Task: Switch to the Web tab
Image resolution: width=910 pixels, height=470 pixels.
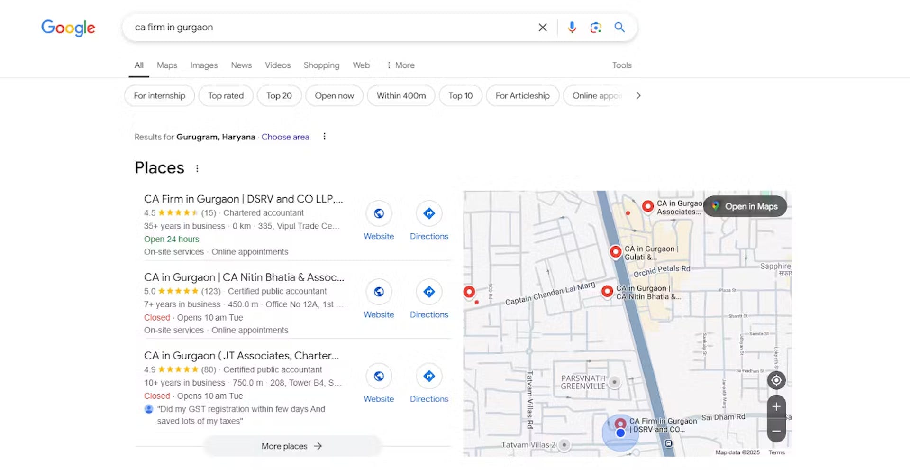Action: (361, 65)
